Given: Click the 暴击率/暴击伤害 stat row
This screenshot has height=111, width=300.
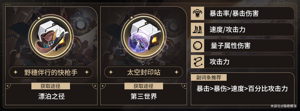Looking at the screenshot, I should click(x=242, y=13).
